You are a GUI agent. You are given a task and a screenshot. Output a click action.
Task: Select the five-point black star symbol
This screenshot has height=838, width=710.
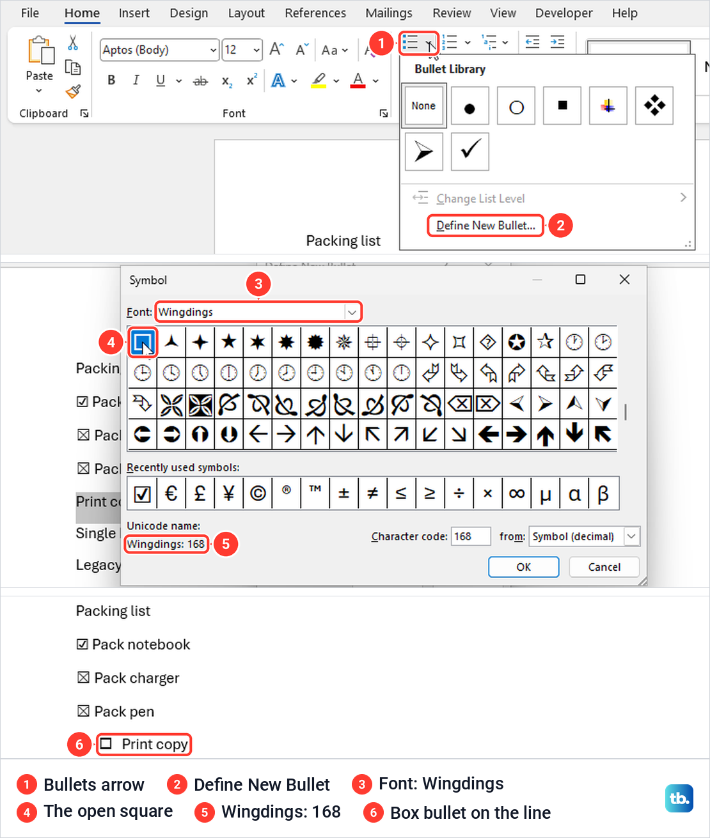point(229,342)
